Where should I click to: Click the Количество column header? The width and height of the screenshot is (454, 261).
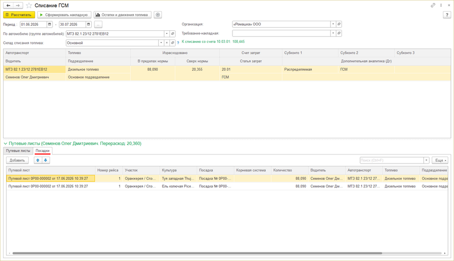click(x=290, y=170)
